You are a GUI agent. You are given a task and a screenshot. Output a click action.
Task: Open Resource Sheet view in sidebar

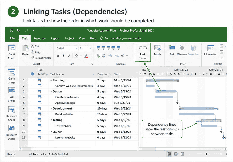pos(12,114)
